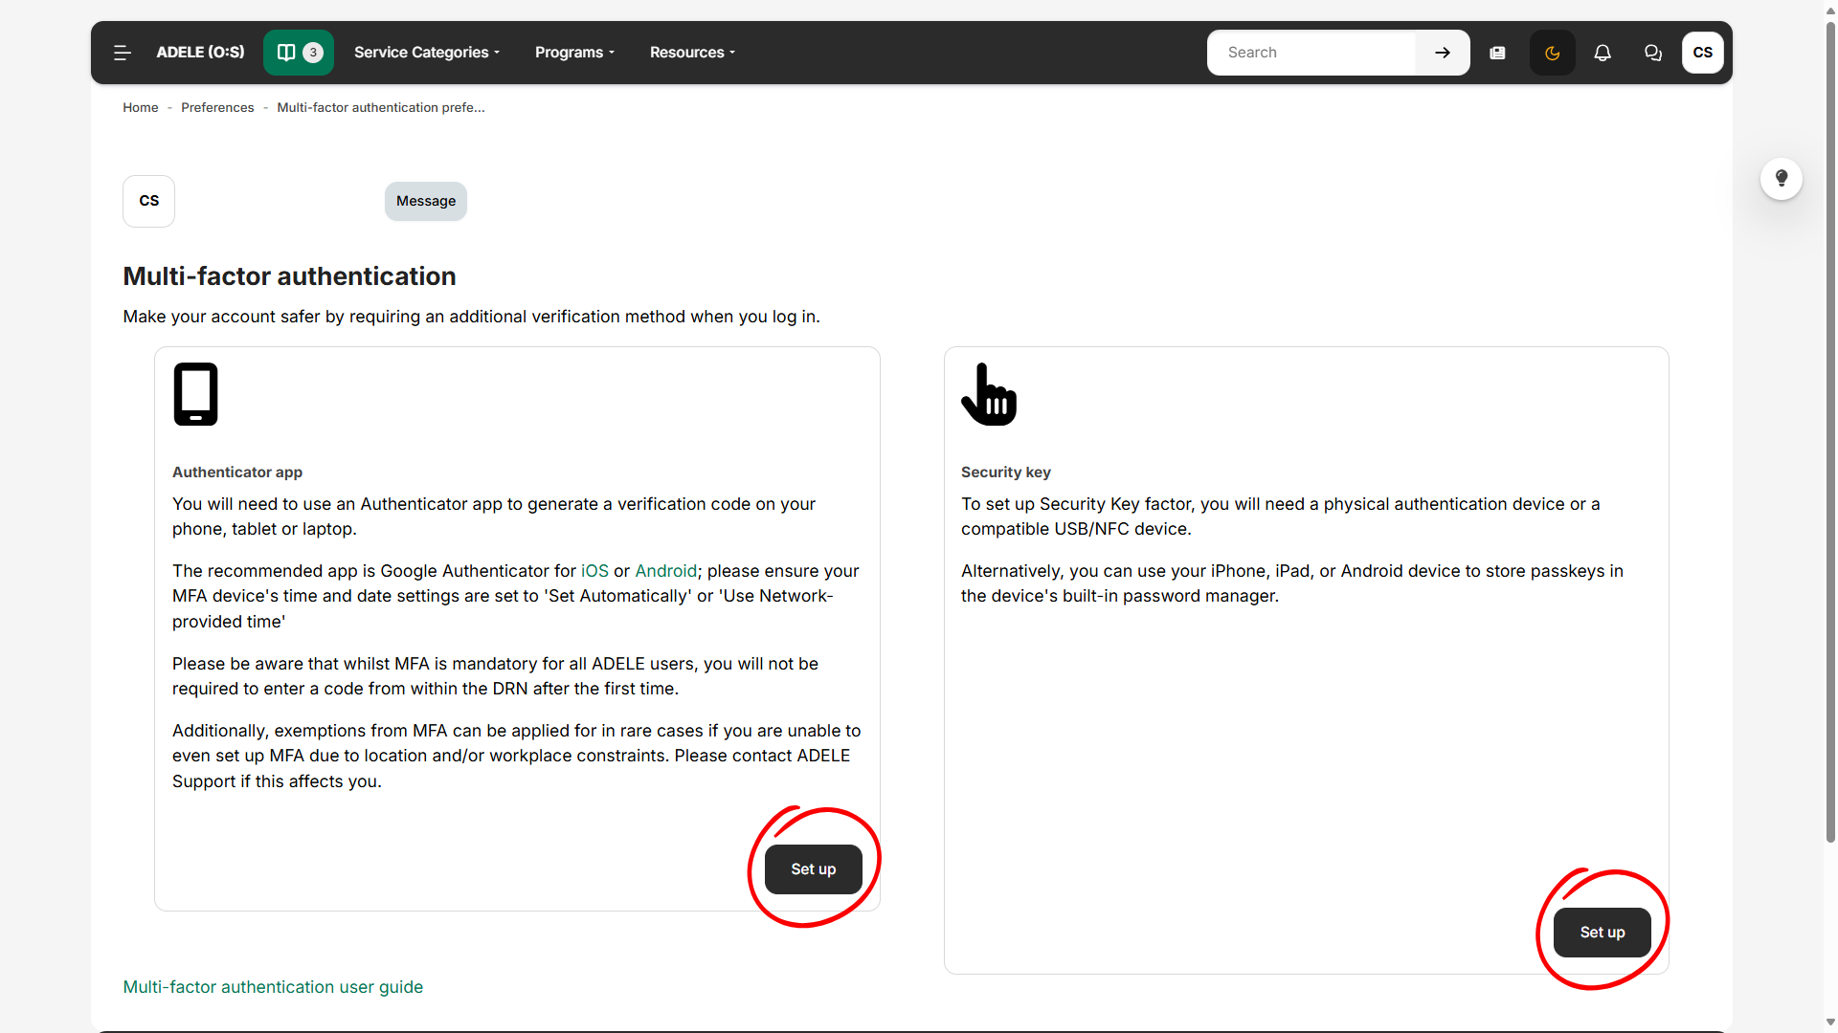Click inside the Search field

1311,53
